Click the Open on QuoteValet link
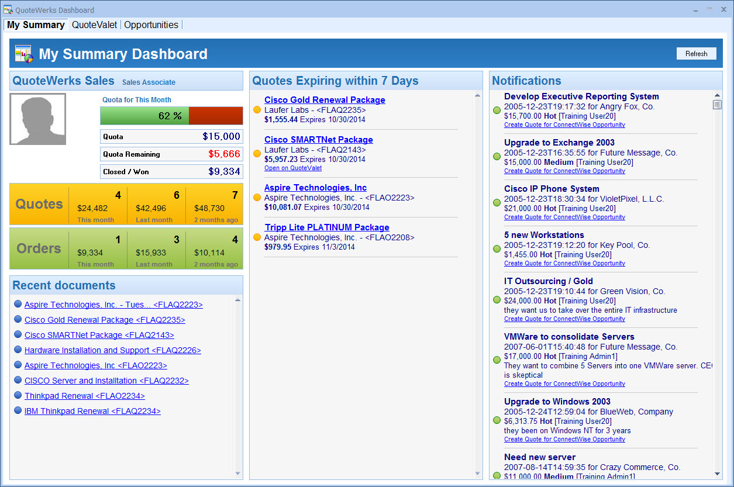734x487 pixels. (x=292, y=168)
